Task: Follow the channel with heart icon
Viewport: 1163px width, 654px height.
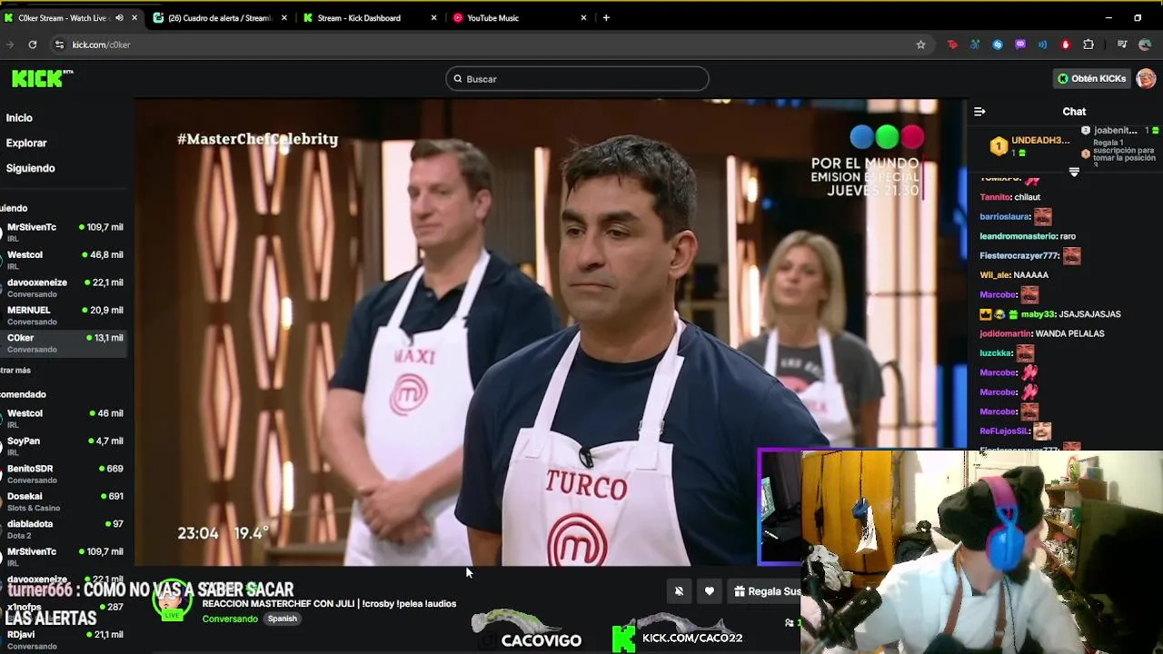Action: [x=710, y=591]
